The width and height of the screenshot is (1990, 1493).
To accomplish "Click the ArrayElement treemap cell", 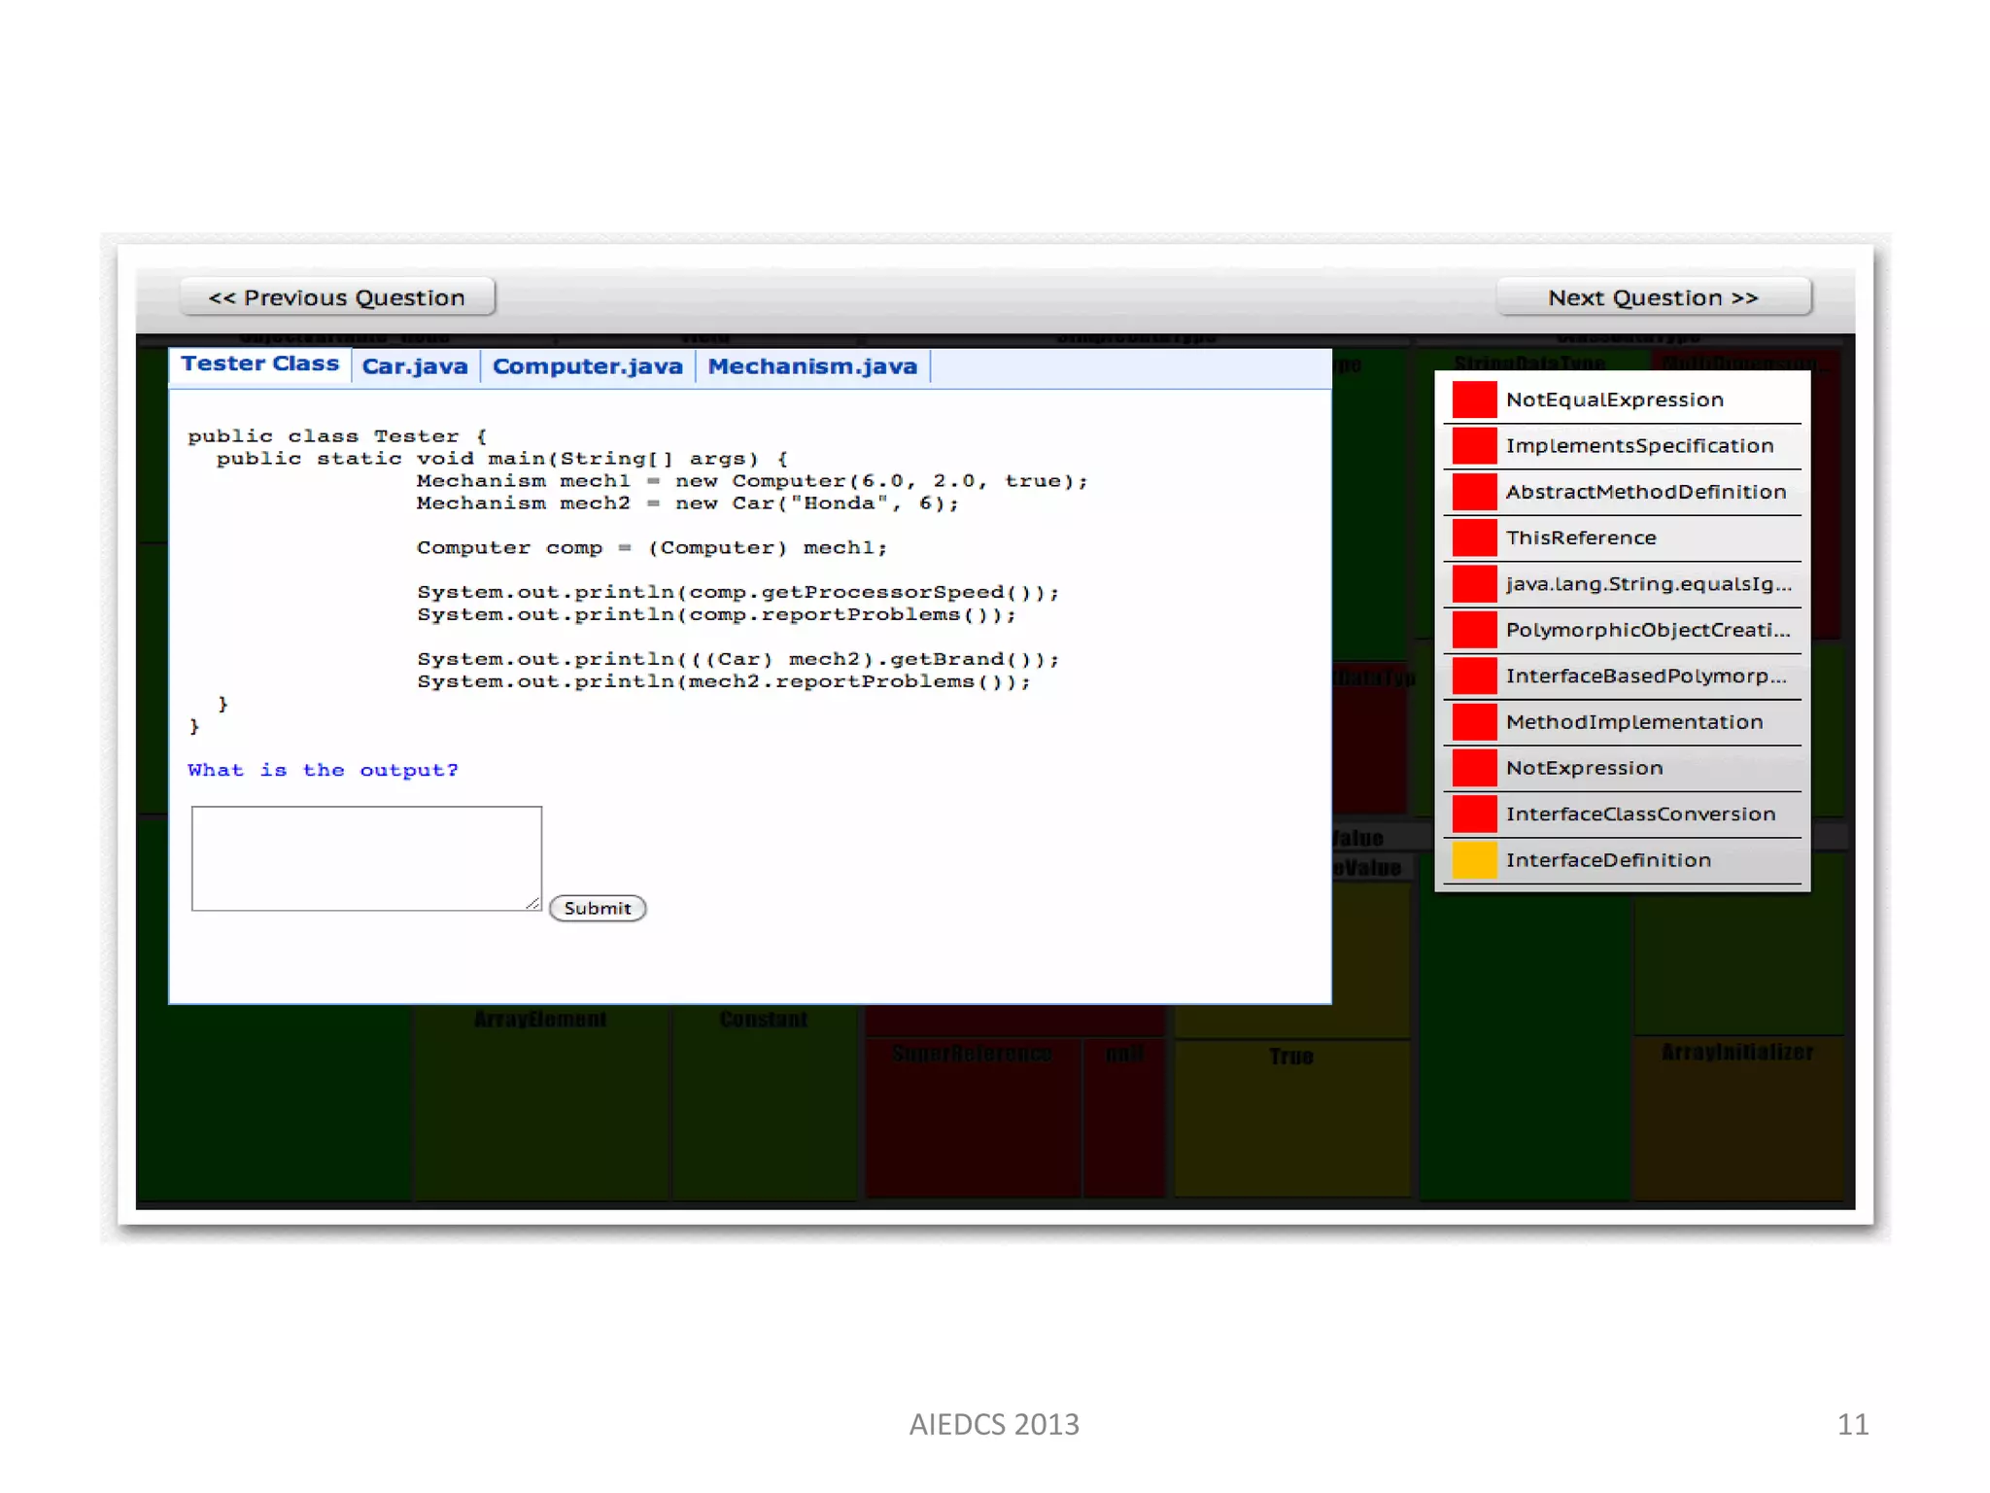I will [540, 1102].
